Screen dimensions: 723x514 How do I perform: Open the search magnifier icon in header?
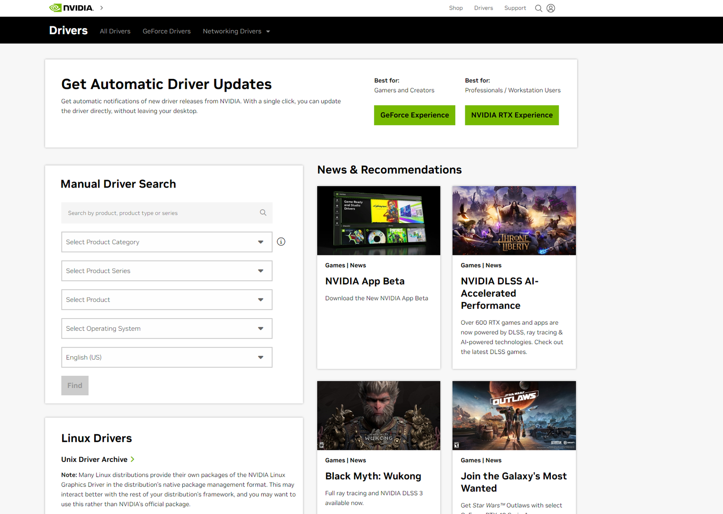pos(539,8)
